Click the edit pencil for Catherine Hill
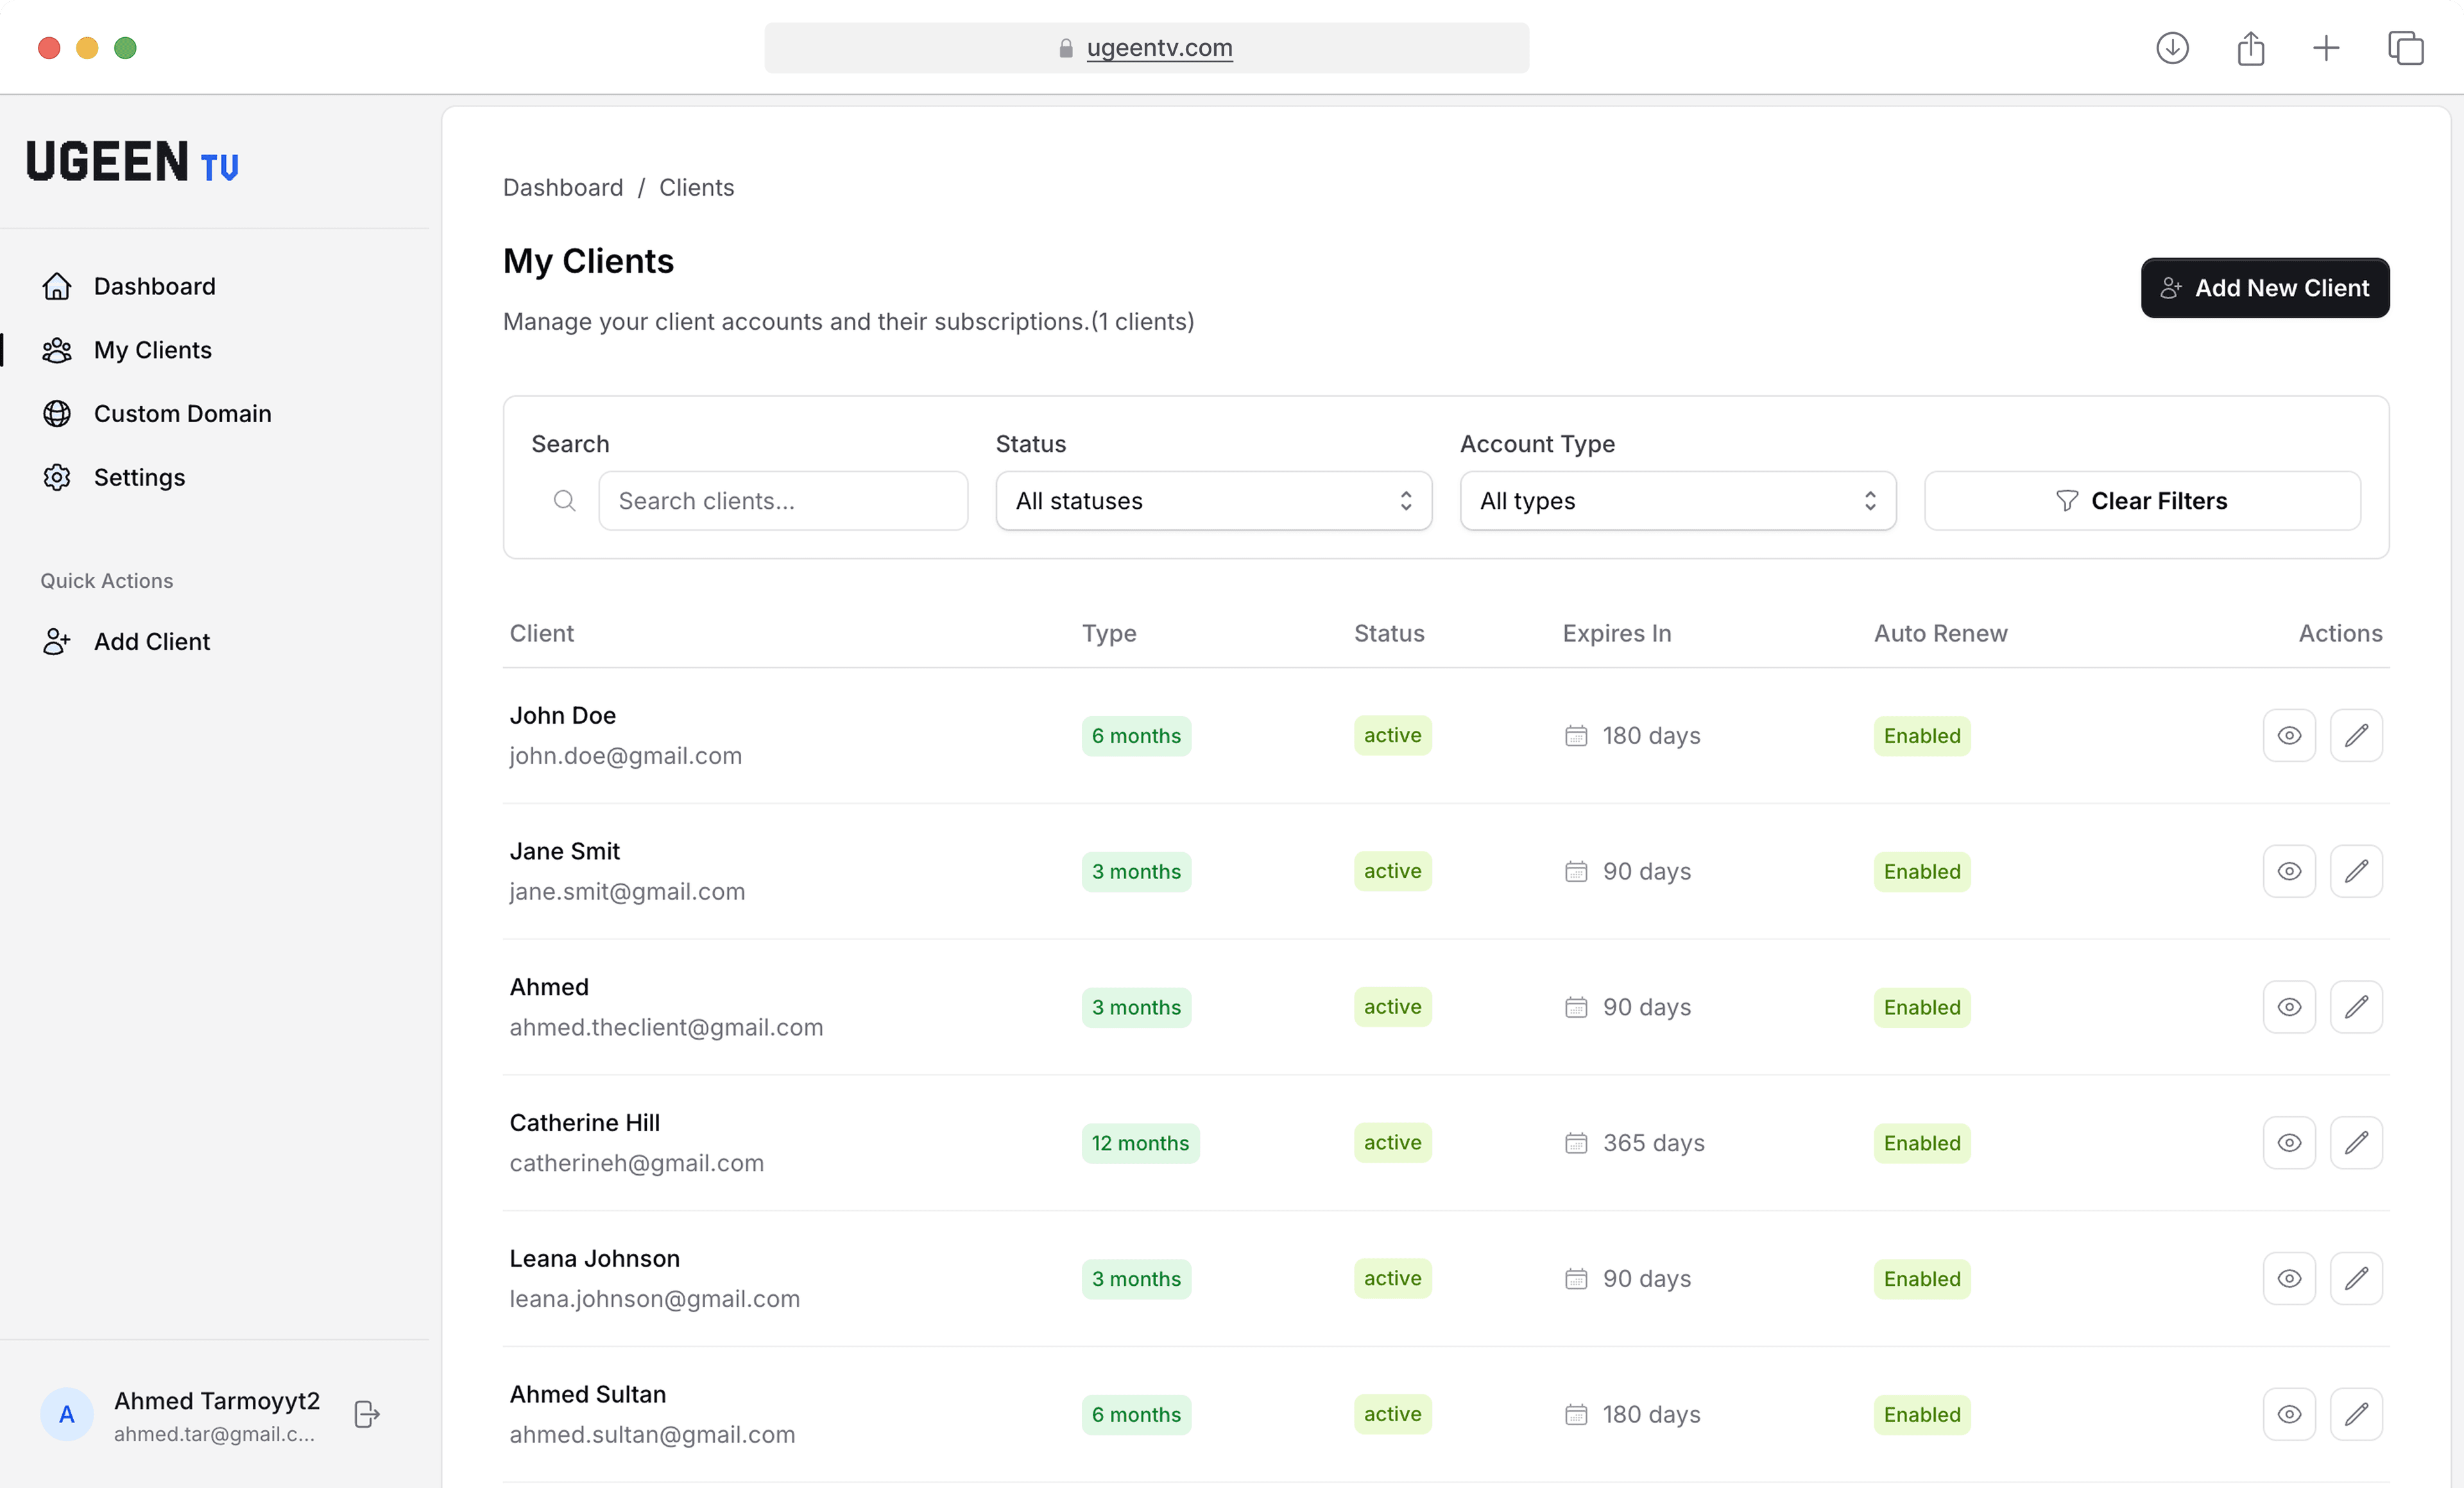2464x1488 pixels. [x=2356, y=1142]
